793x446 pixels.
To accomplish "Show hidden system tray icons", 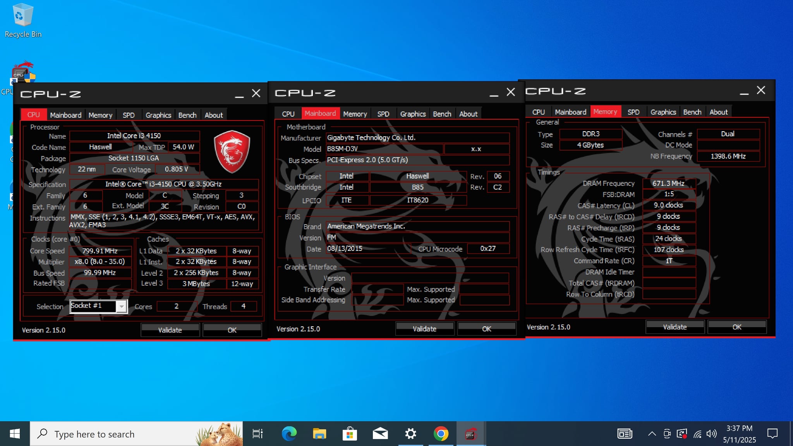I will pyautogui.click(x=652, y=434).
